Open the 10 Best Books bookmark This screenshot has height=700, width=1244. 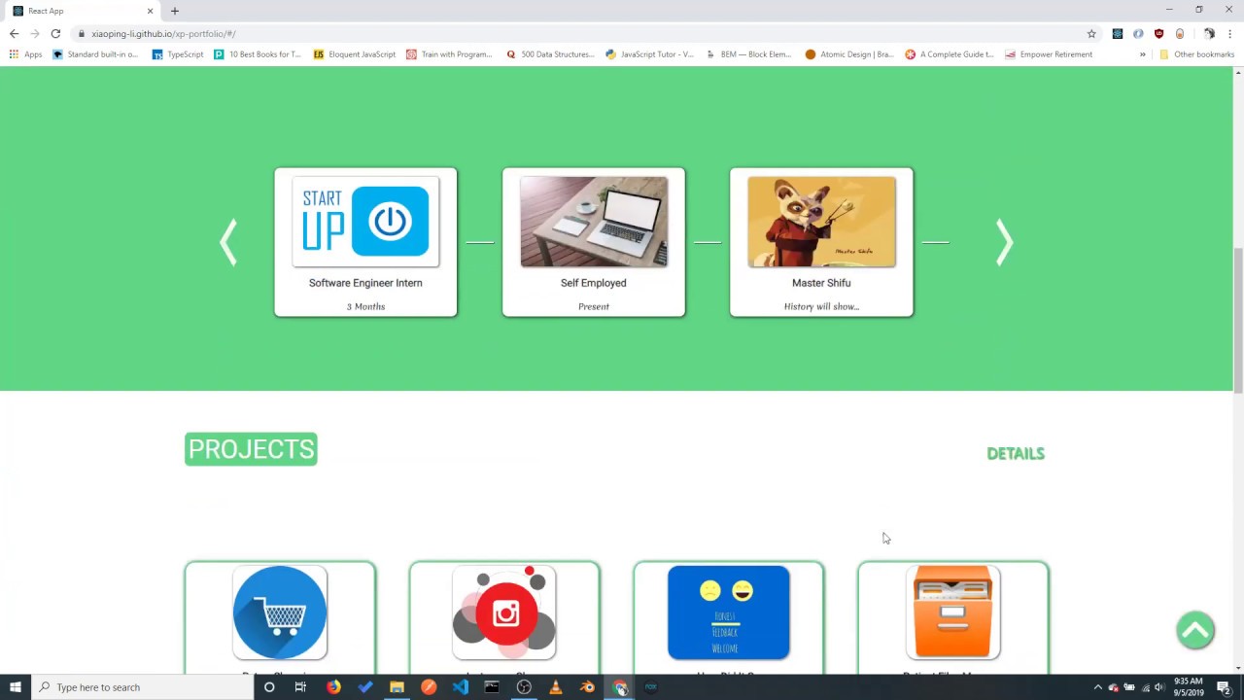(258, 54)
